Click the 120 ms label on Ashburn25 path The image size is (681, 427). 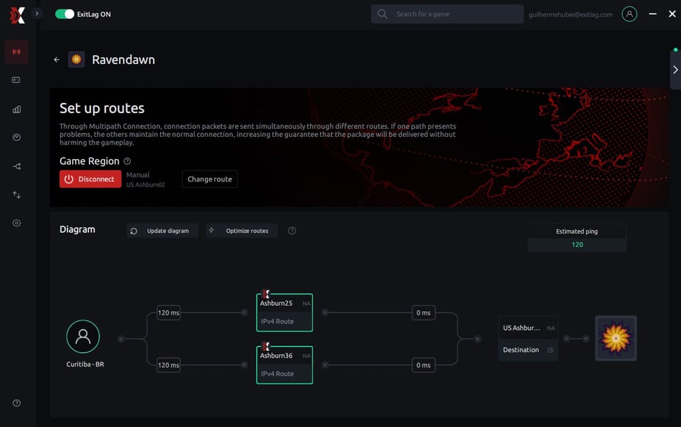coord(168,313)
